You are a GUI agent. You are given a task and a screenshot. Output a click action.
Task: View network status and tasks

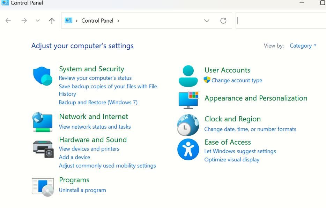pos(95,127)
